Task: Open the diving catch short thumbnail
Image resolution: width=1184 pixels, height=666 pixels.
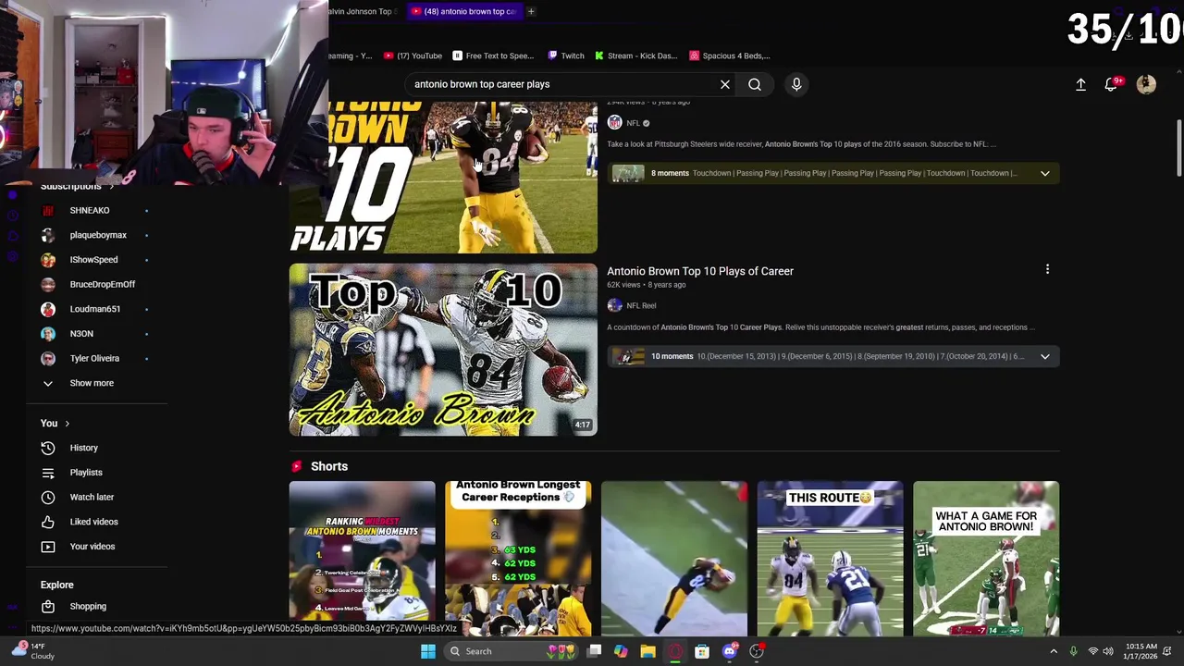Action: coord(674,558)
